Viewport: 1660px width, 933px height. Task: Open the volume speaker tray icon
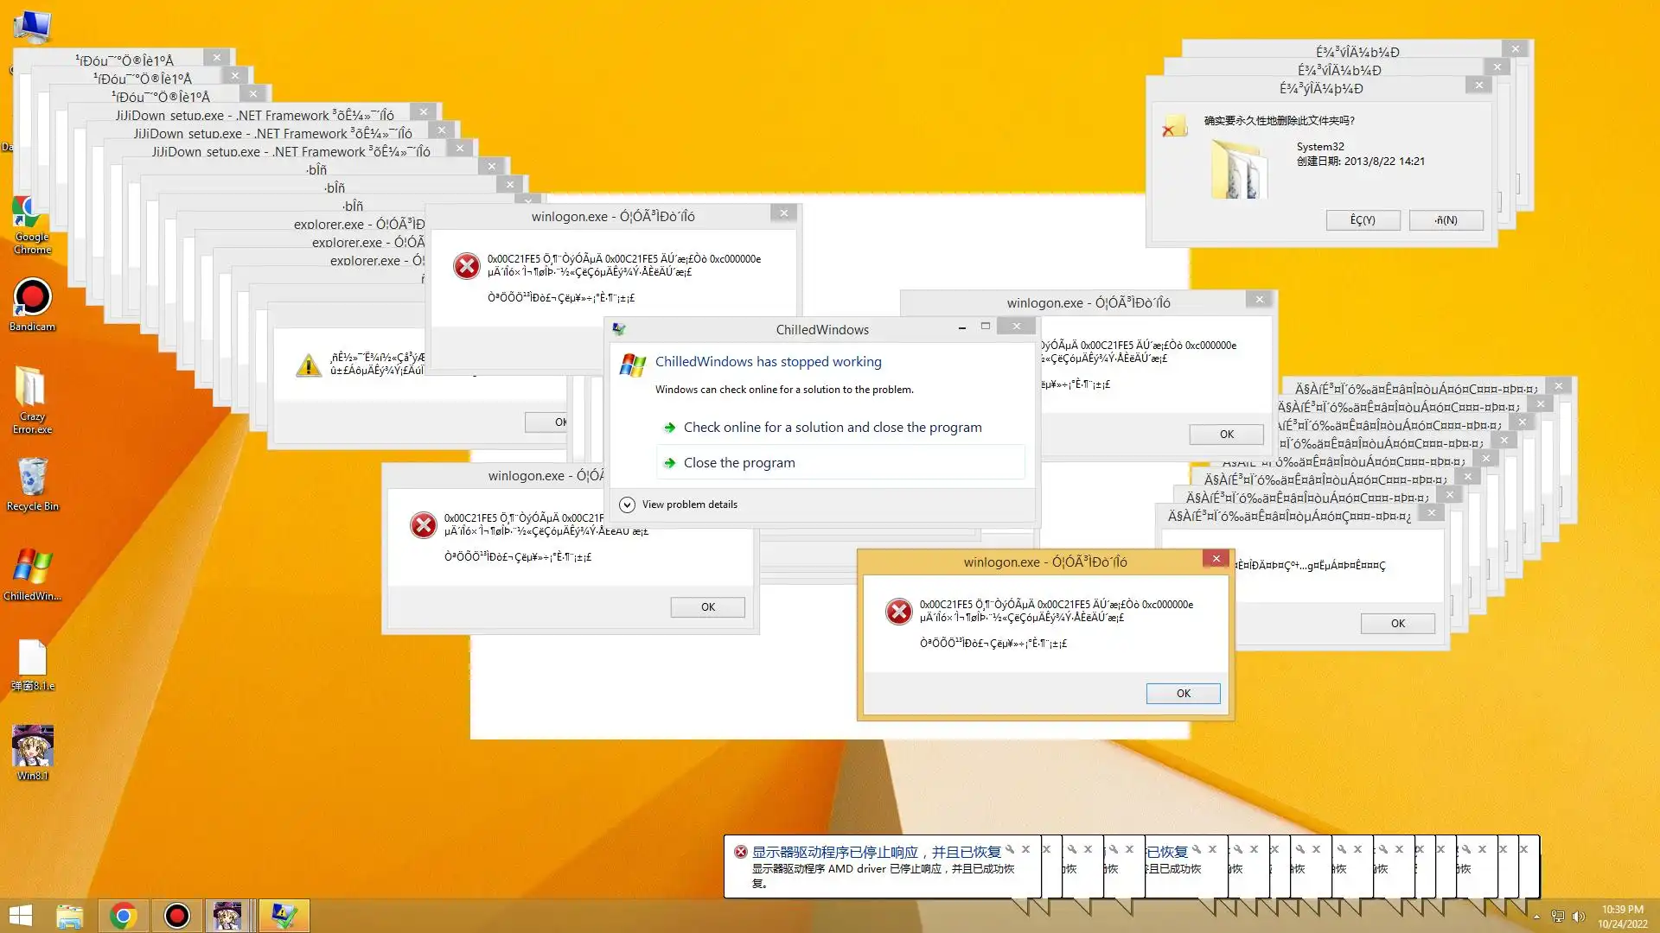(1578, 917)
